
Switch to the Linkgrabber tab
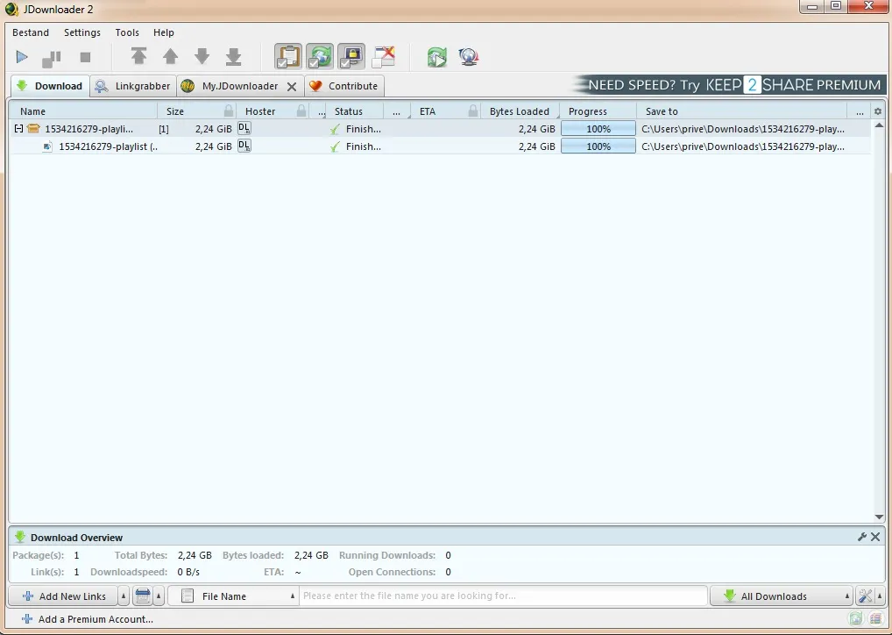pos(133,86)
